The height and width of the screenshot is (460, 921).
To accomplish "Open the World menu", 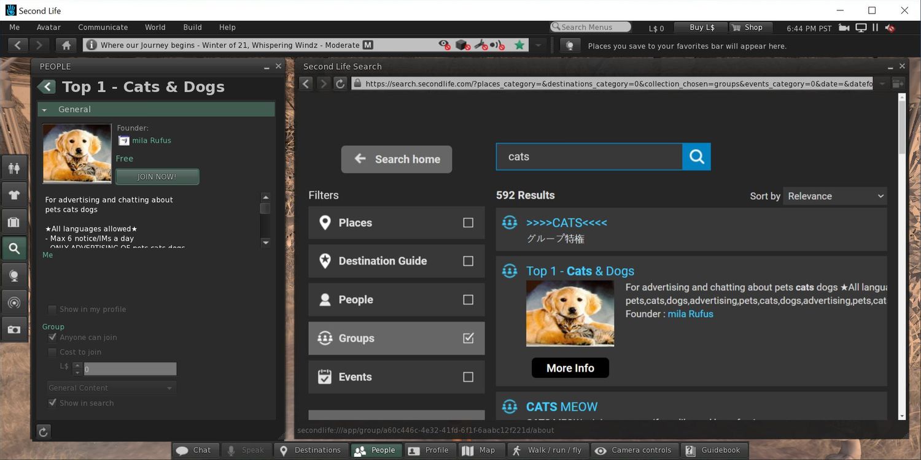I will pos(155,28).
